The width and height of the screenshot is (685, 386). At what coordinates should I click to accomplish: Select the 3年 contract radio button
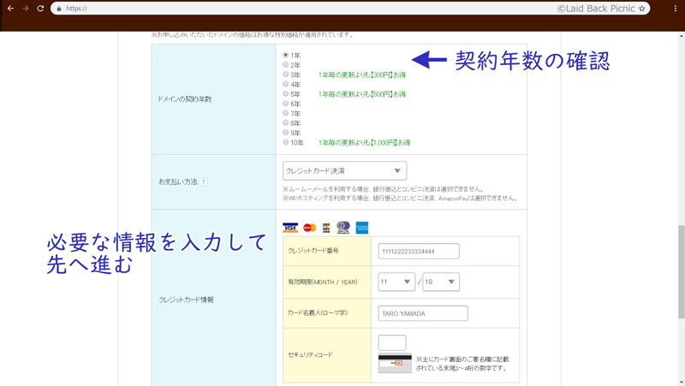285,74
